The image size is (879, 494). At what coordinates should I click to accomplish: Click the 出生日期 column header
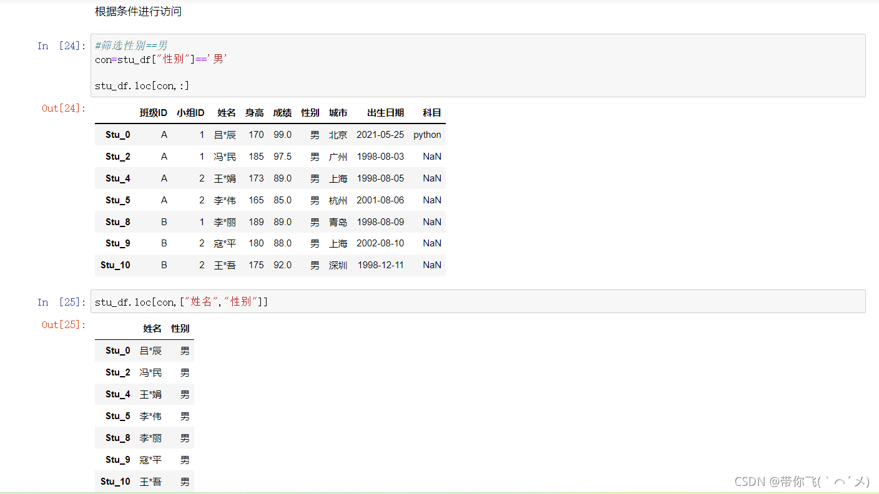point(385,113)
